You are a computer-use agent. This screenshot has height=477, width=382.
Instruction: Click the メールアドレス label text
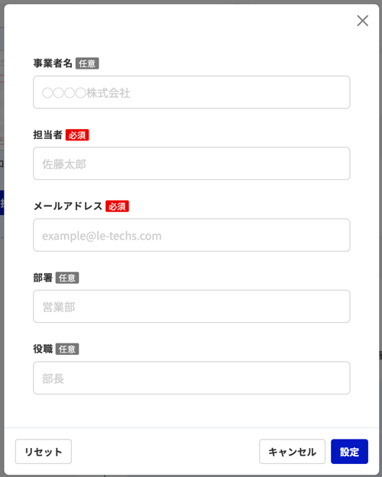point(68,206)
